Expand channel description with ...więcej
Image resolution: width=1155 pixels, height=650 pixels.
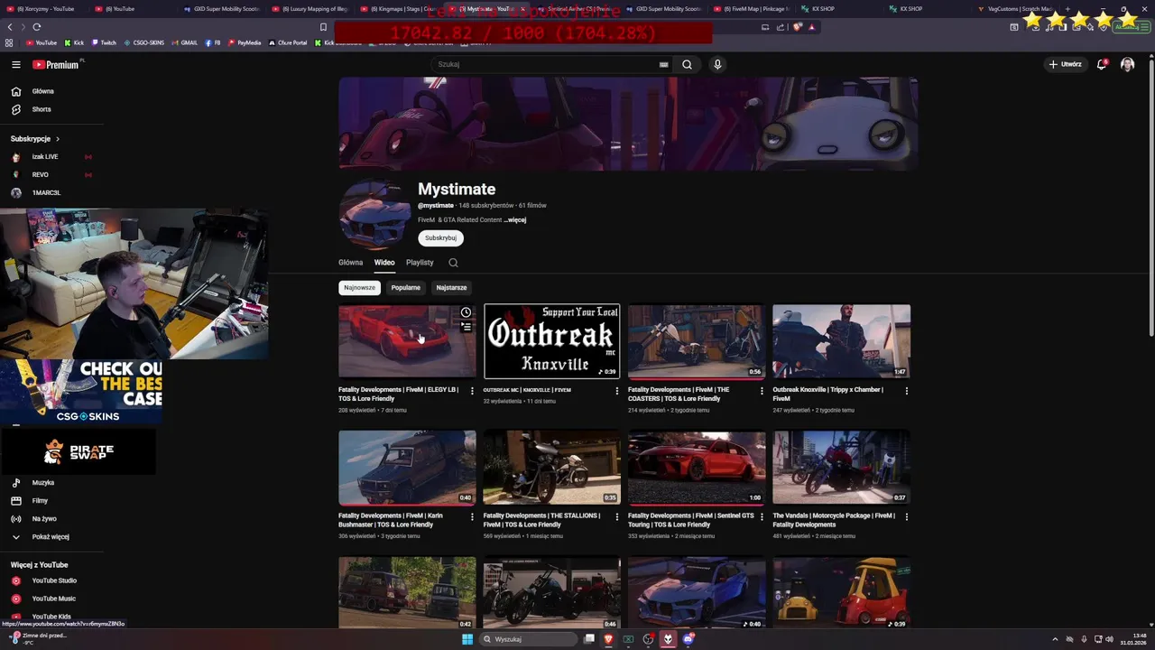[515, 219]
